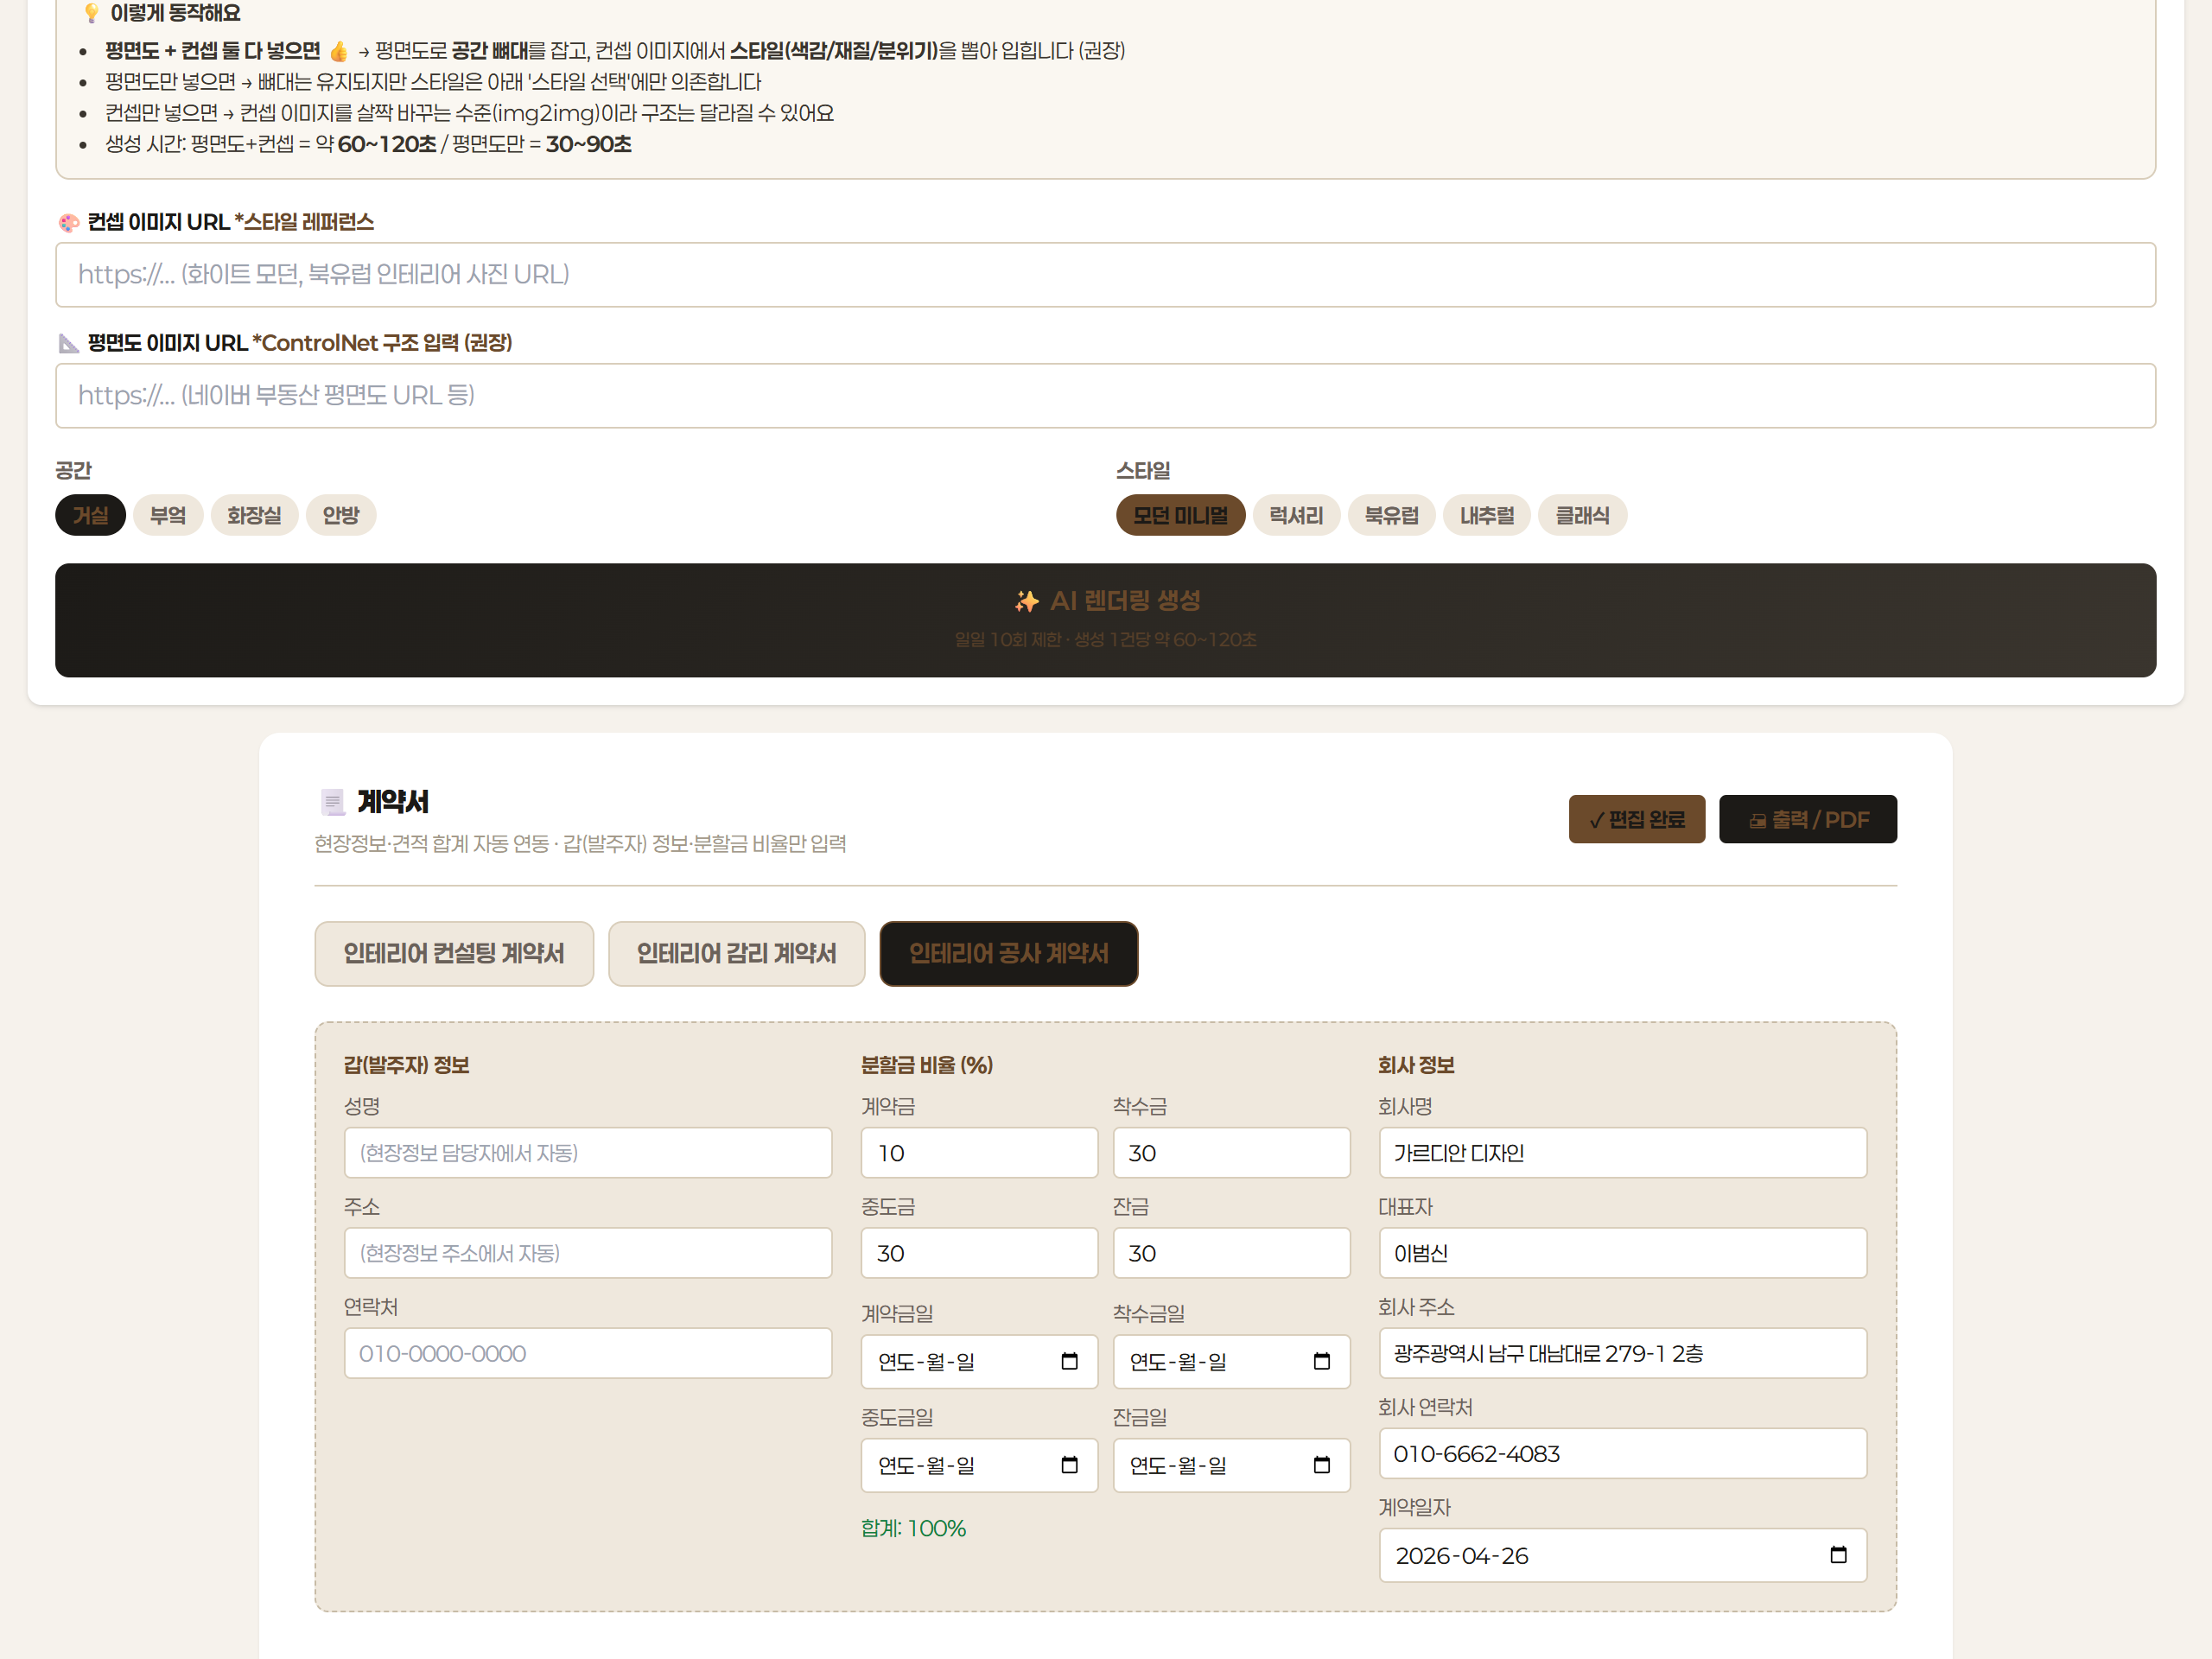Viewport: 2212px width, 1659px height.
Task: Select 화장실 space chip
Action: 254,515
